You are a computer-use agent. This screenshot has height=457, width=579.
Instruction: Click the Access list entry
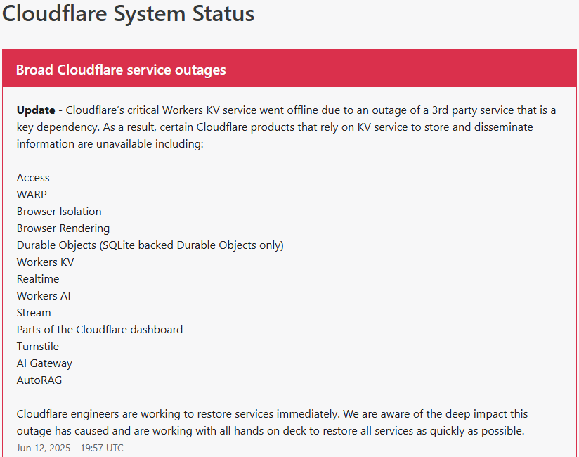click(x=33, y=178)
